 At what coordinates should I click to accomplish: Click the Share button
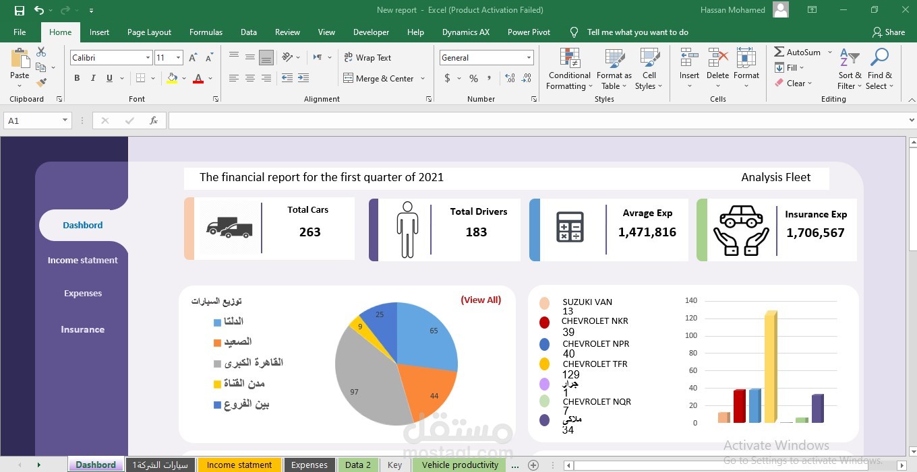pos(888,32)
